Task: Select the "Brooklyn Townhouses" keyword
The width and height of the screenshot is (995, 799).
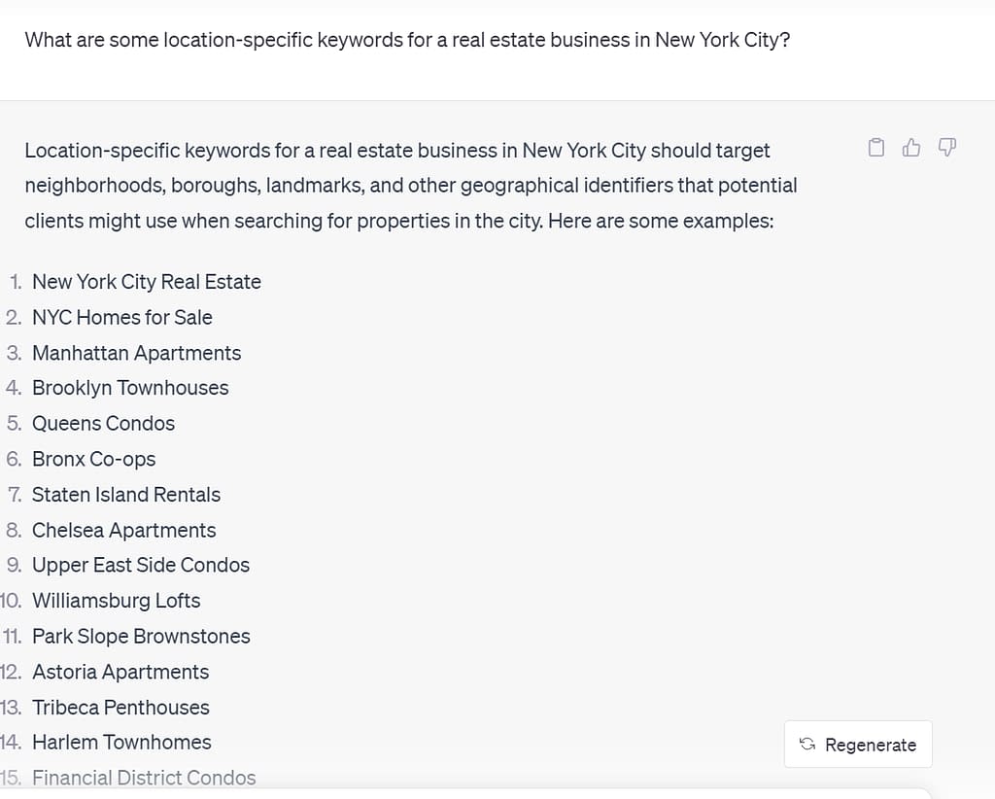Action: [130, 388]
